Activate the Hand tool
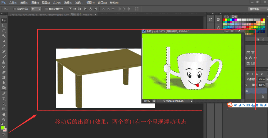 (x=4, y=114)
